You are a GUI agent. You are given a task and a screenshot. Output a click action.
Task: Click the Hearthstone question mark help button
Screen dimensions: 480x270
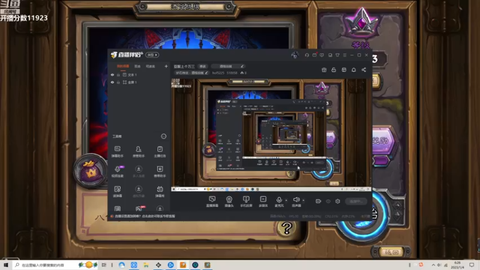(287, 228)
